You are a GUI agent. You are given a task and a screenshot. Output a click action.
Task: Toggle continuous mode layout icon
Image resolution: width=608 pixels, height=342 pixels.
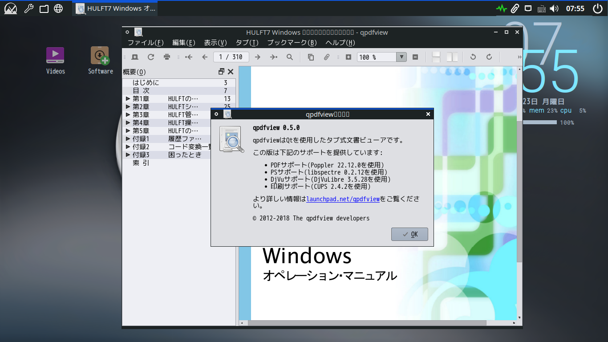click(436, 57)
